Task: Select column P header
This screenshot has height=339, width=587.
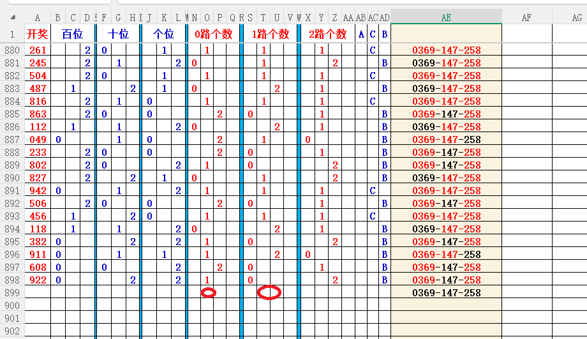Action: pos(219,18)
